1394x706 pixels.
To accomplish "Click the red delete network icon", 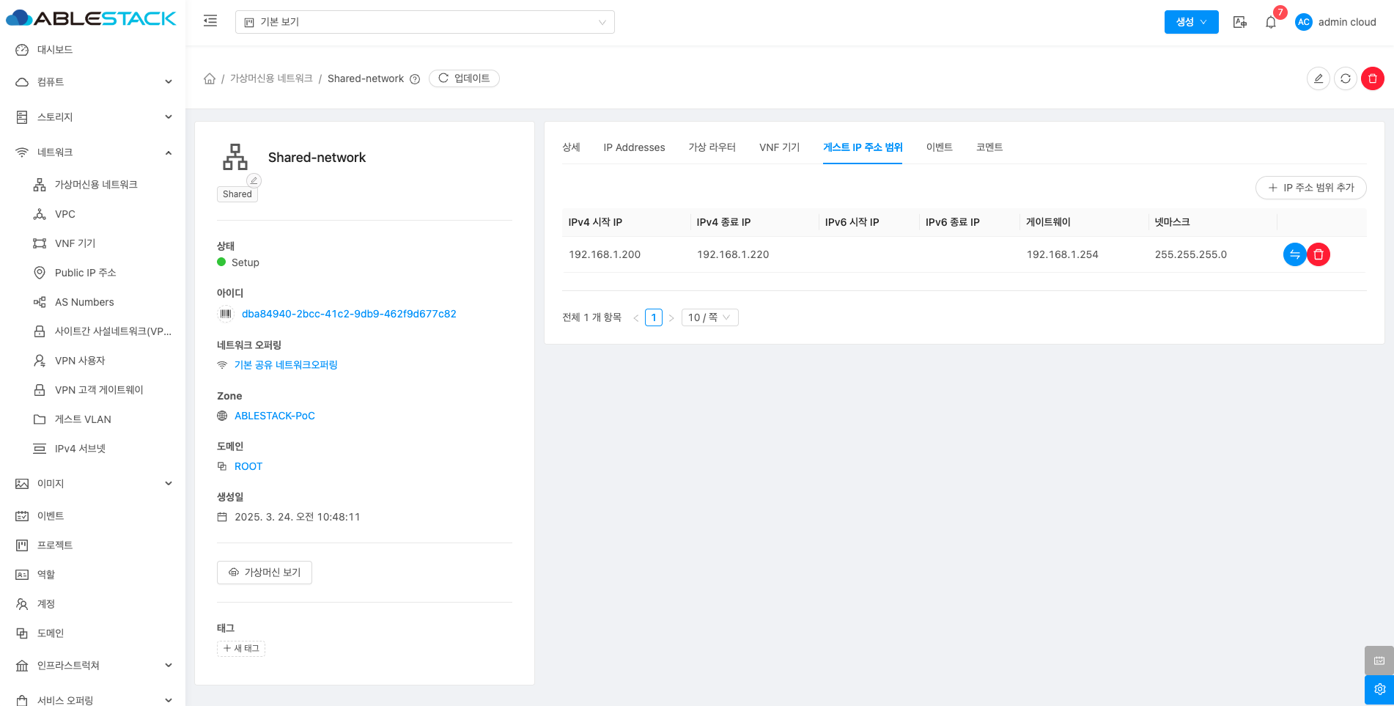I will (x=1372, y=78).
